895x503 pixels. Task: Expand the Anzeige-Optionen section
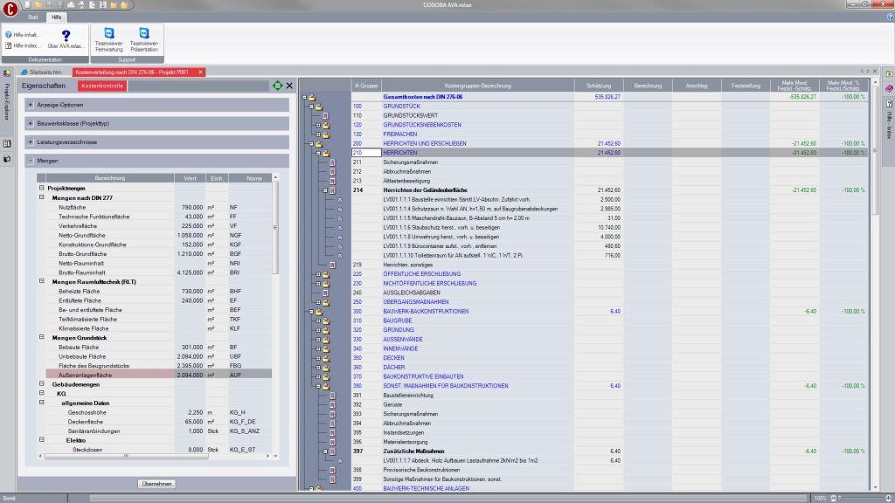click(x=31, y=105)
